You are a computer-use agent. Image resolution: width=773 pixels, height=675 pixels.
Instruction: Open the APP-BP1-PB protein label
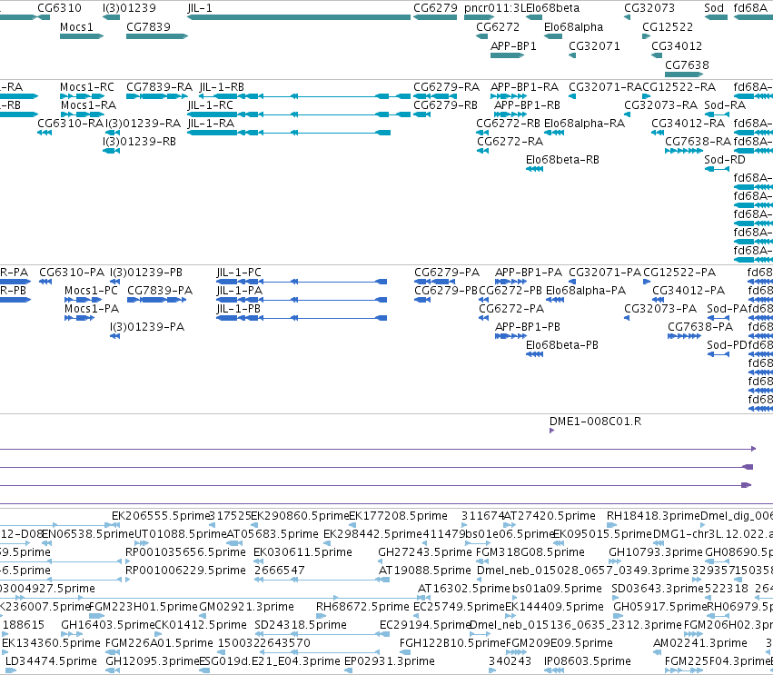point(528,327)
